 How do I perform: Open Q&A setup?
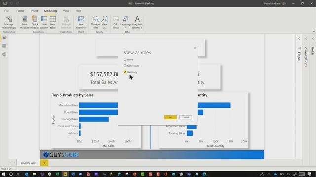click(116, 22)
